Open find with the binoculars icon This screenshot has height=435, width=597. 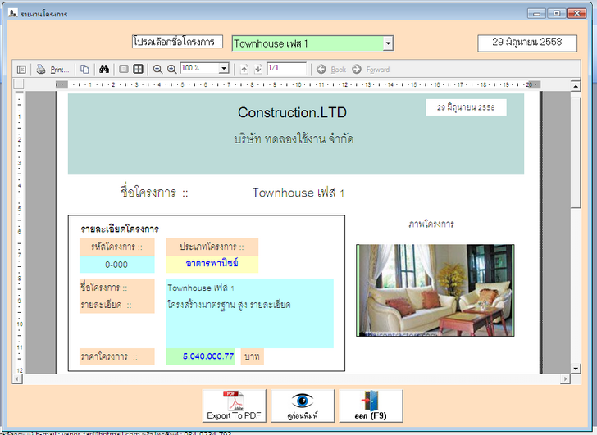point(104,69)
